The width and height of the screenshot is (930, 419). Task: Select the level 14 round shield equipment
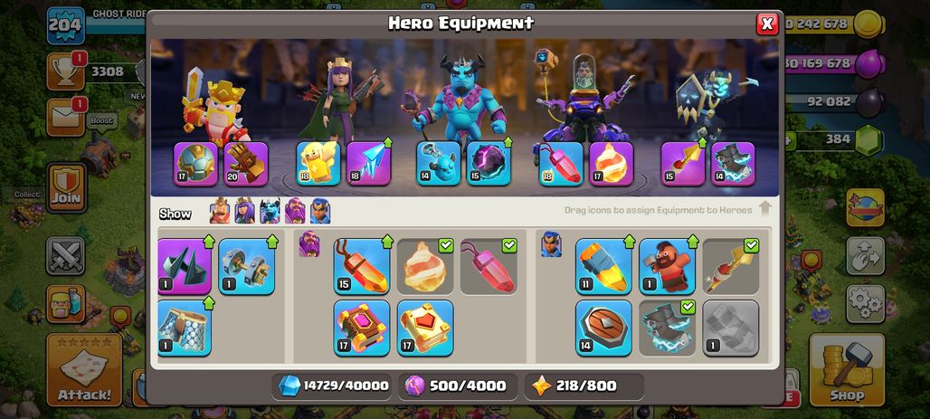pos(603,328)
